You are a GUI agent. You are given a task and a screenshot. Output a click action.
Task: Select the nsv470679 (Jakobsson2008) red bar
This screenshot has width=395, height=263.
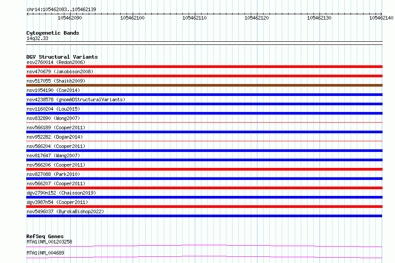tap(204, 76)
